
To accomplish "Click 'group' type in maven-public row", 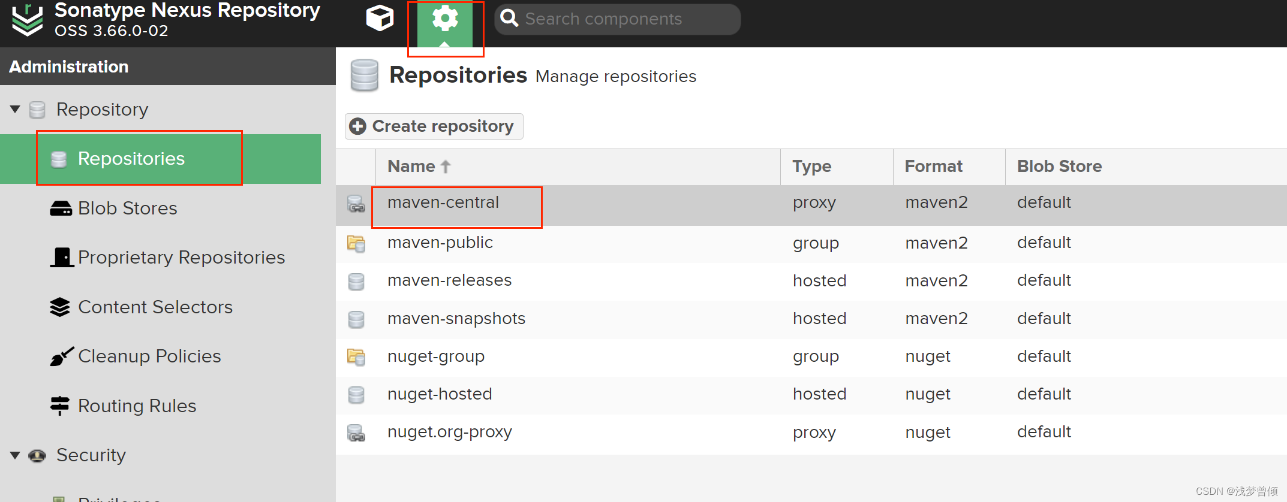I will [x=816, y=243].
